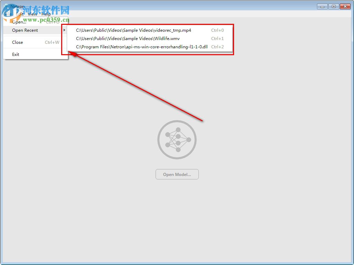Expand the Open Recent submenu arrow
The height and width of the screenshot is (265, 354).
(64, 30)
